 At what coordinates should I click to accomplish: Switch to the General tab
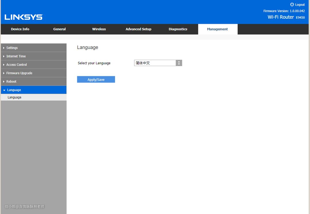59,29
